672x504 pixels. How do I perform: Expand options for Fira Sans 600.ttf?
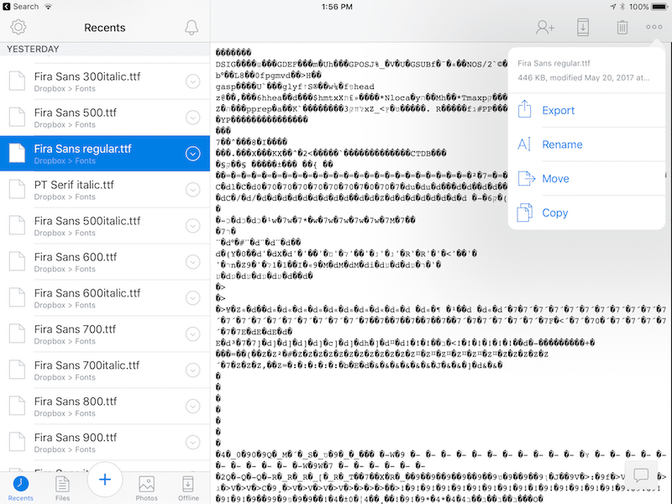[192, 261]
